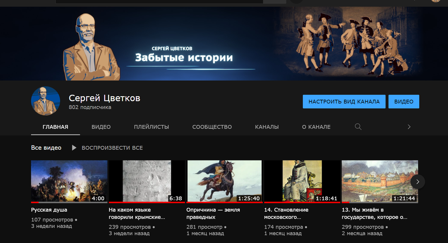
Task: Open the channel search magnifier icon
Action: (358, 127)
